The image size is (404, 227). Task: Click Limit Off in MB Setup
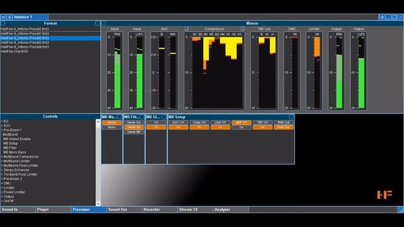point(220,122)
